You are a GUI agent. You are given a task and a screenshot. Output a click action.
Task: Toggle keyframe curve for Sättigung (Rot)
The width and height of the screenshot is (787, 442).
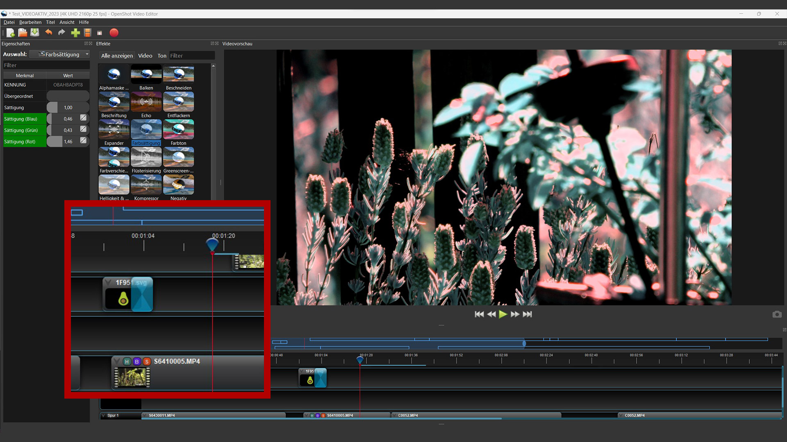pos(83,140)
